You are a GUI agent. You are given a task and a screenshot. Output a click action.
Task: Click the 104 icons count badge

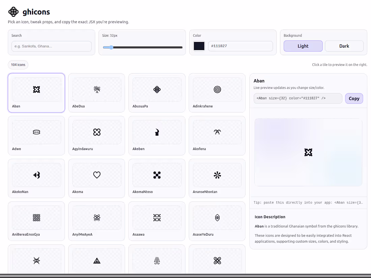(18, 65)
